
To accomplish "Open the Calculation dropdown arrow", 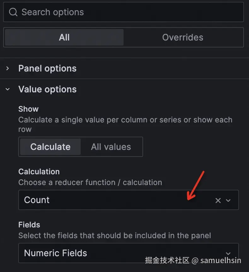I will click(x=229, y=200).
